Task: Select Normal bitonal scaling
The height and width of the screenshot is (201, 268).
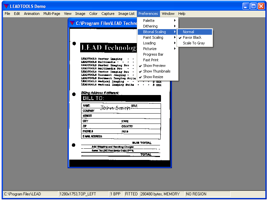Action: tap(188, 31)
